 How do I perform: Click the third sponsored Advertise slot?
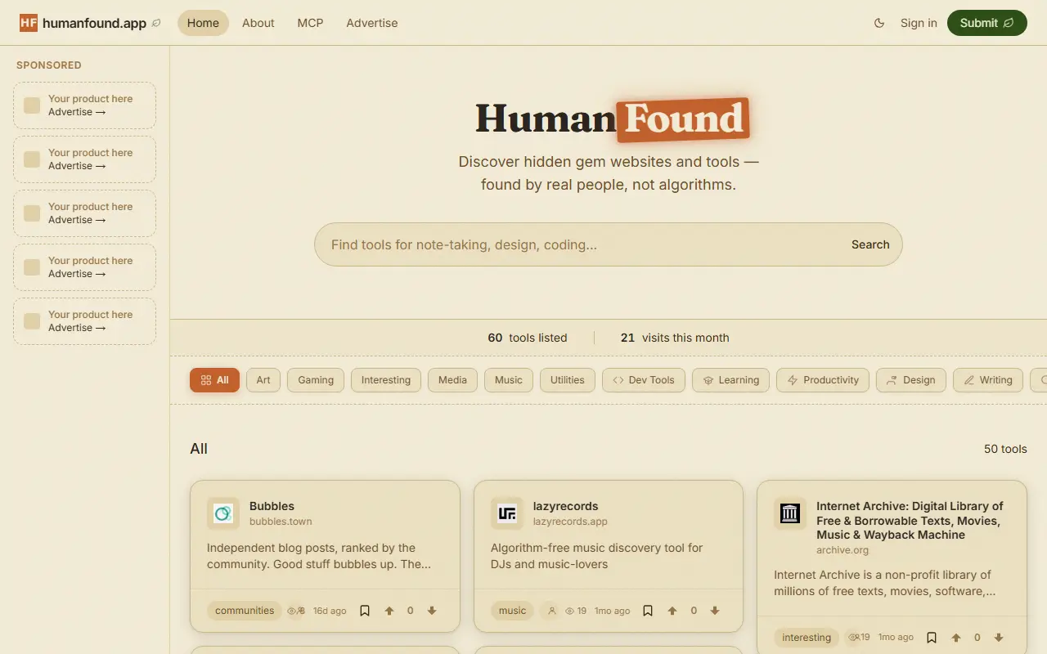click(84, 213)
